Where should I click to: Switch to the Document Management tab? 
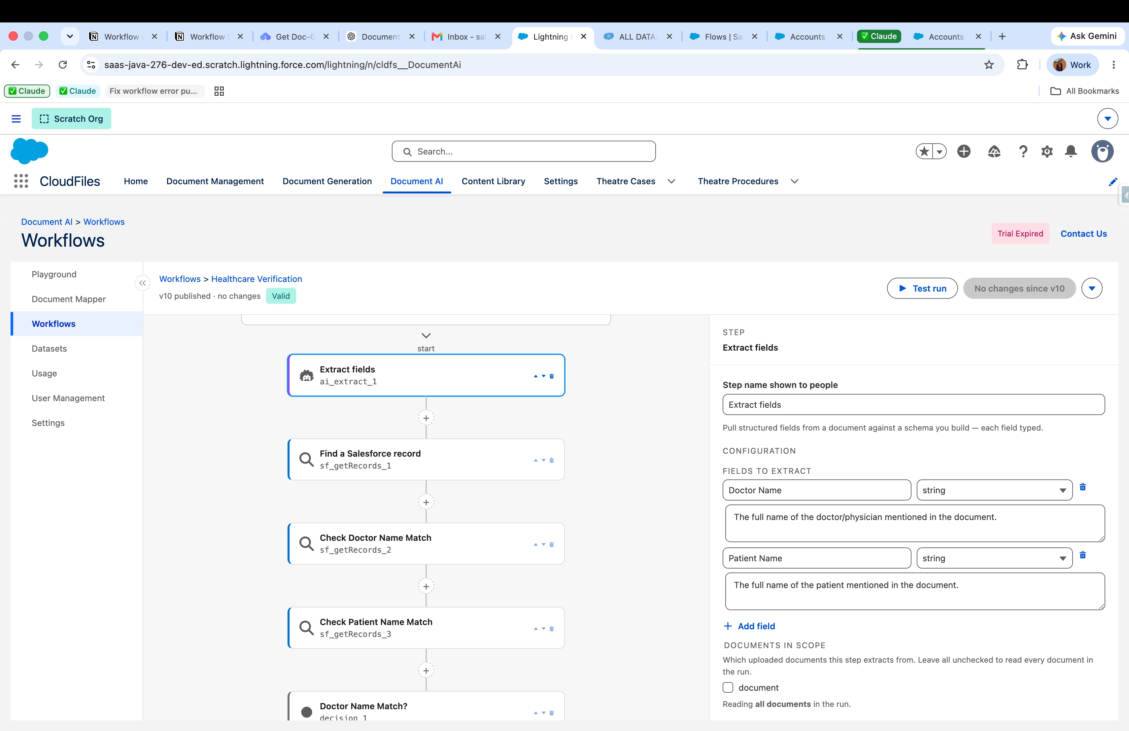[215, 181]
